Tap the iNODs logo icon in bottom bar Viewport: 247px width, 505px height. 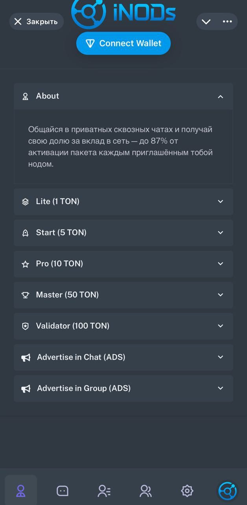pyautogui.click(x=228, y=491)
